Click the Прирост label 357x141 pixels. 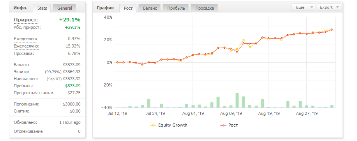click(x=26, y=20)
